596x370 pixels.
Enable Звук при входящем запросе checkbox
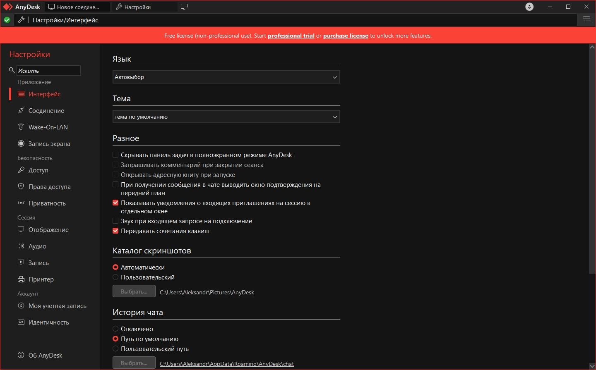coord(115,221)
